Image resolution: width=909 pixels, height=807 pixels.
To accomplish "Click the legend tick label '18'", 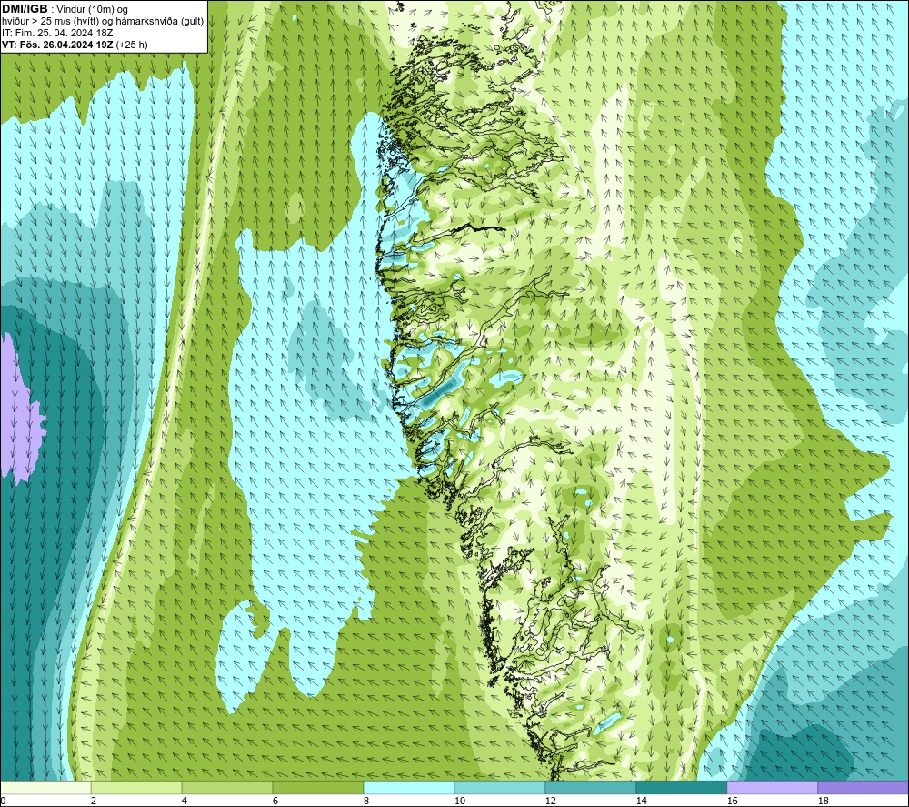I will 823,801.
